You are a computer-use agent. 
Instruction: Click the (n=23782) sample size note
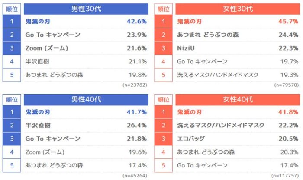click(x=135, y=85)
